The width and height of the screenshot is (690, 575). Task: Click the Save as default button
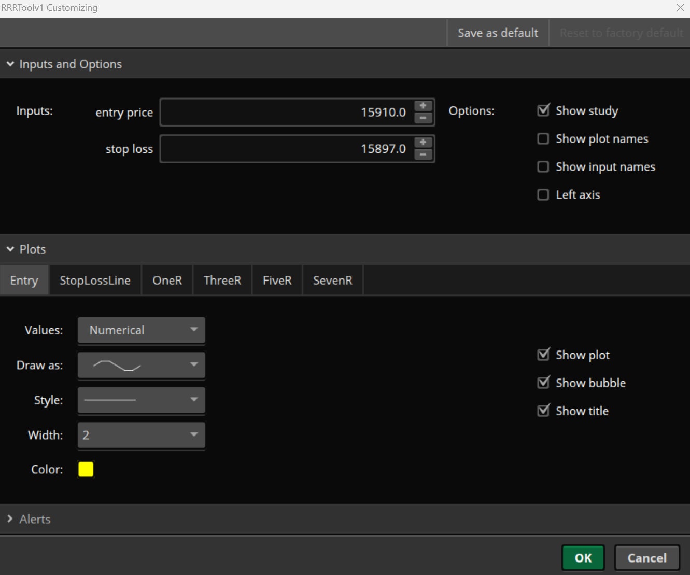(497, 32)
